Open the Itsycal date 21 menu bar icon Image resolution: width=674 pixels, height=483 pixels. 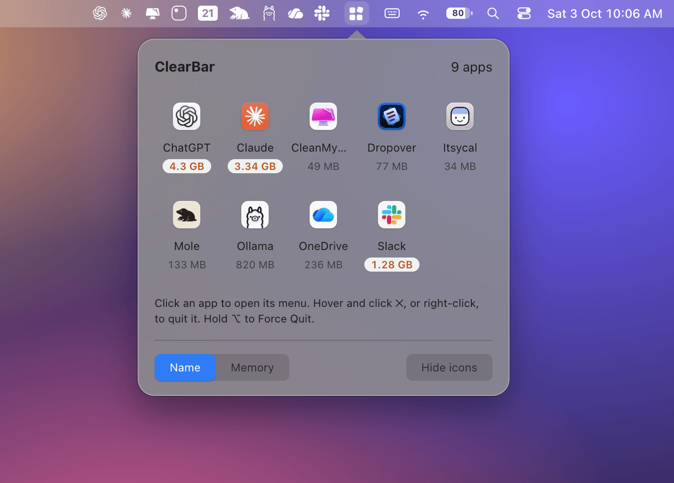[208, 13]
